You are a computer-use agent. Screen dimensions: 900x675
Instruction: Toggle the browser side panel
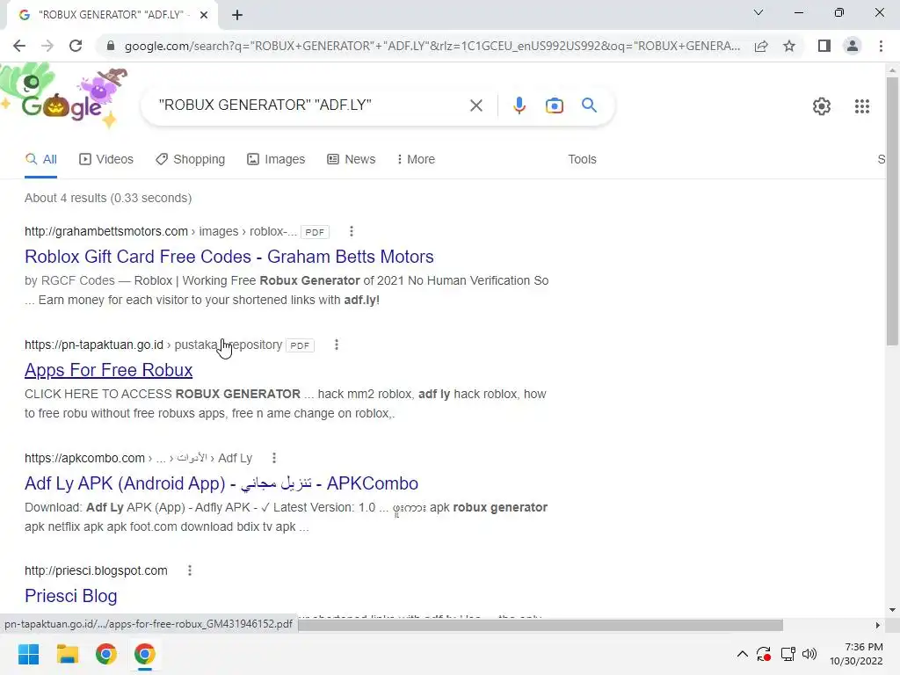(824, 46)
